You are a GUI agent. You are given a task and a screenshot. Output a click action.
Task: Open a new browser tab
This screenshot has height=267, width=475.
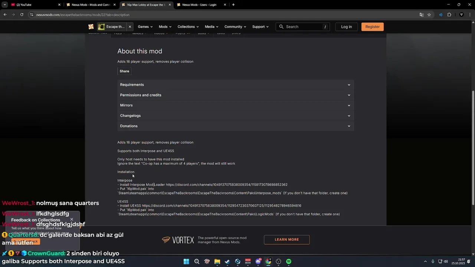233,5
